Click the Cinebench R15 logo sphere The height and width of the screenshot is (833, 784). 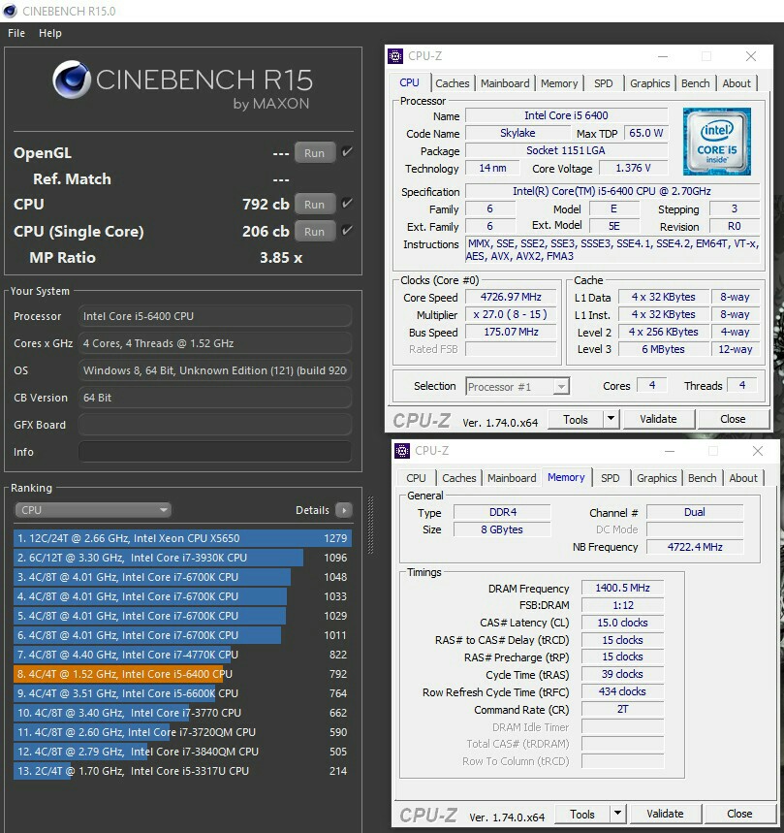click(x=72, y=80)
